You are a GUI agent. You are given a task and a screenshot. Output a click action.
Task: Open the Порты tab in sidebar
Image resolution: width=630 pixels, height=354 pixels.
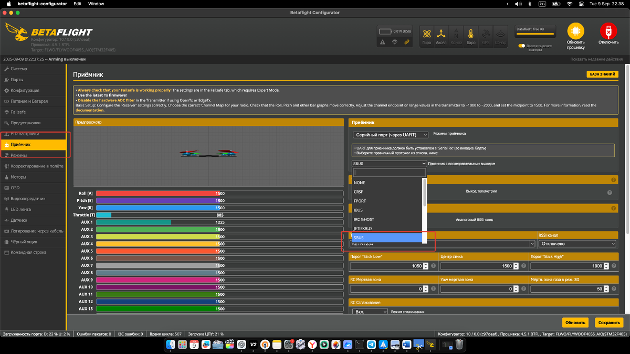point(34,80)
